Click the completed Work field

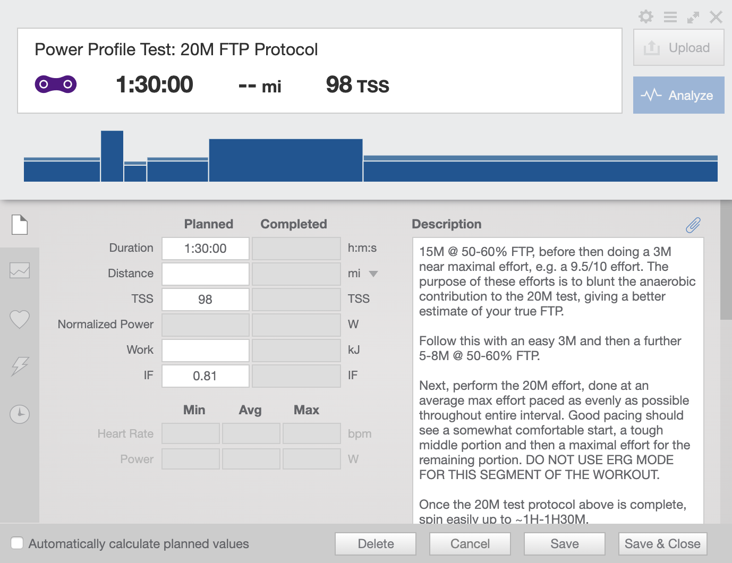coord(296,351)
